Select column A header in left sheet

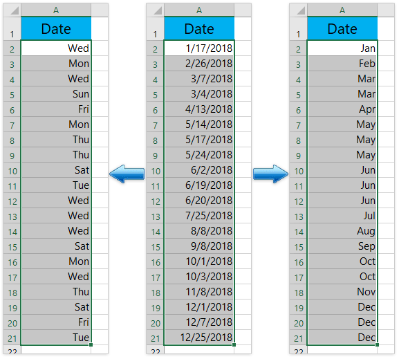(x=56, y=10)
